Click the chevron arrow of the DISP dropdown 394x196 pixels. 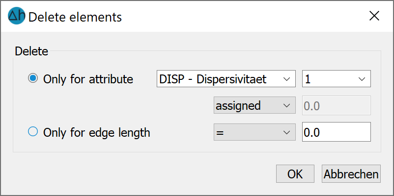tap(286, 79)
